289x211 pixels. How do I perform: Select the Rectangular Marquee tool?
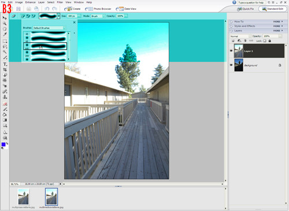point(5,41)
